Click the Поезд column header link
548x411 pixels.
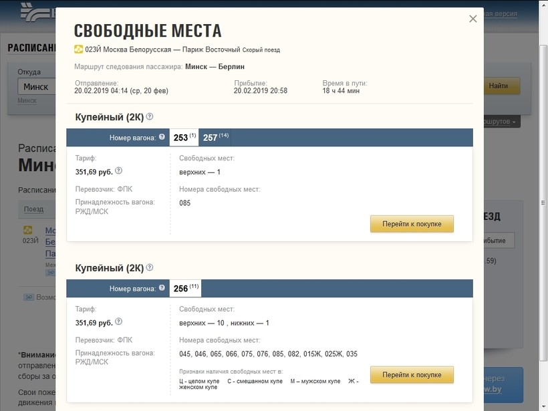coord(33,209)
